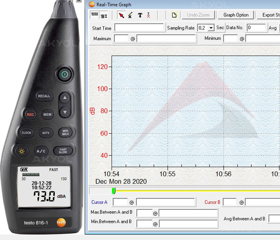Click the yellow new document icon
The height and width of the screenshot is (240, 280).
[x=174, y=15]
